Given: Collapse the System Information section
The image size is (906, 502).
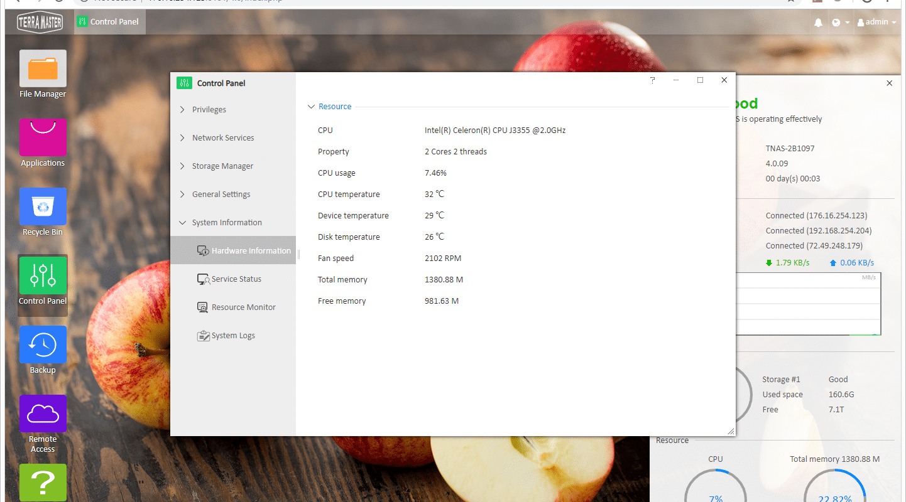Looking at the screenshot, I should [x=233, y=222].
